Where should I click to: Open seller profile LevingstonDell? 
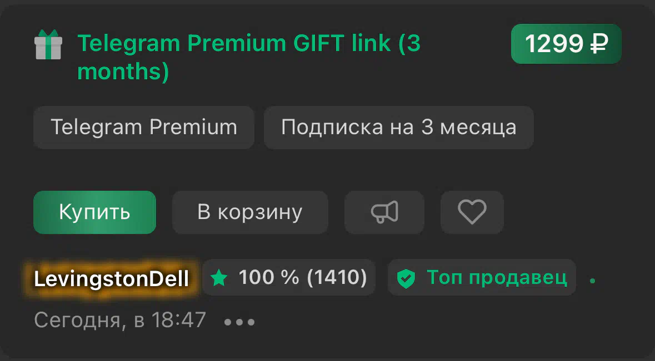tap(111, 278)
